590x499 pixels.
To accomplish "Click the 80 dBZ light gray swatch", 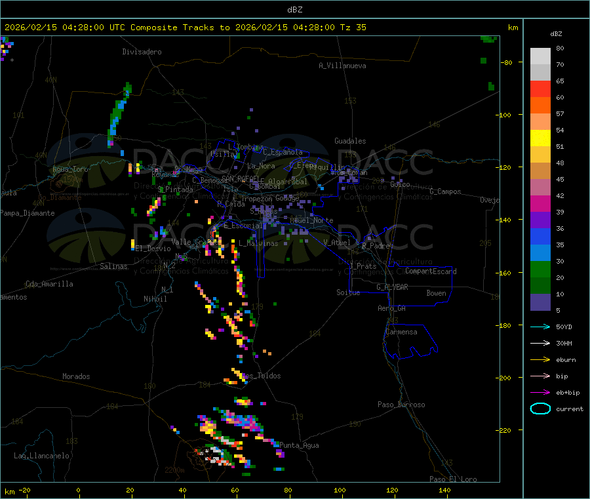I will pyautogui.click(x=540, y=56).
